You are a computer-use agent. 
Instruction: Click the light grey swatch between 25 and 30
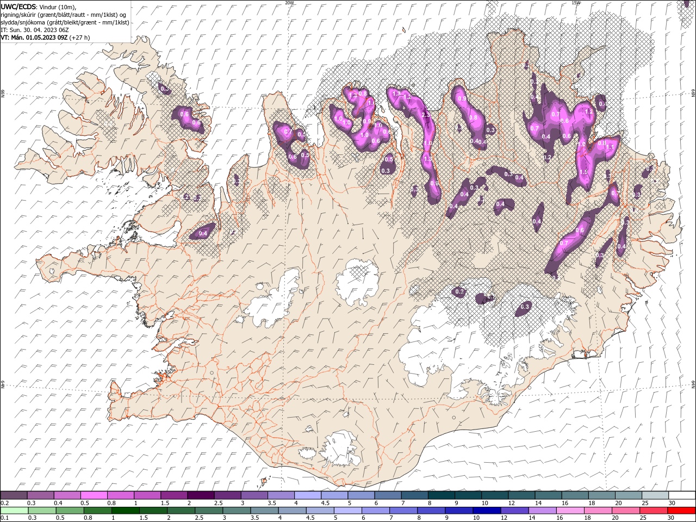[655, 495]
